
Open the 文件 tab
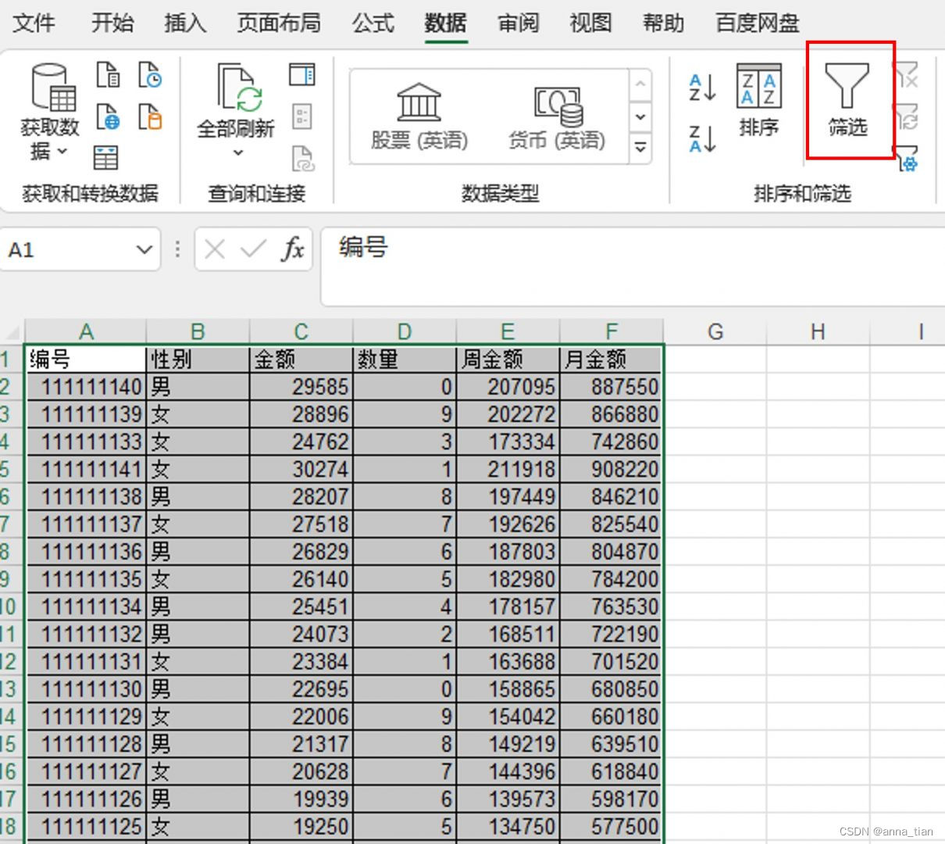(x=34, y=23)
